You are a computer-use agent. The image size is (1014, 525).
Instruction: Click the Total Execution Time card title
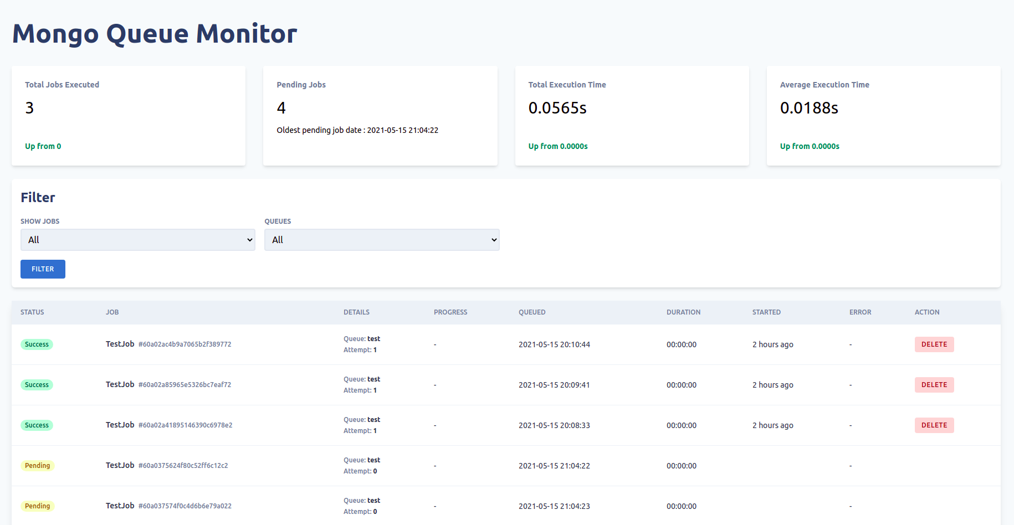(567, 85)
